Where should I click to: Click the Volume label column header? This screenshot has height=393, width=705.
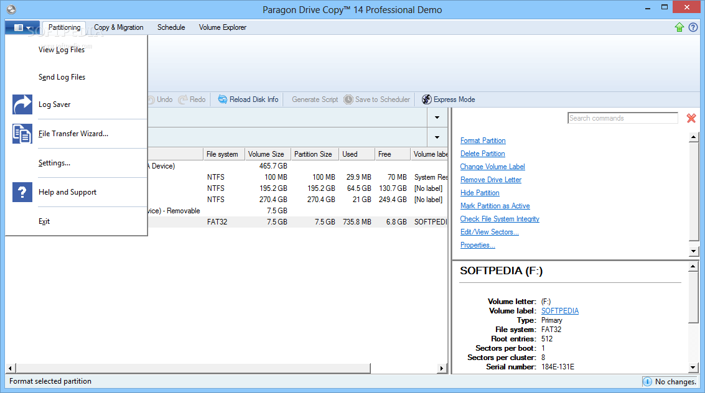pos(429,154)
